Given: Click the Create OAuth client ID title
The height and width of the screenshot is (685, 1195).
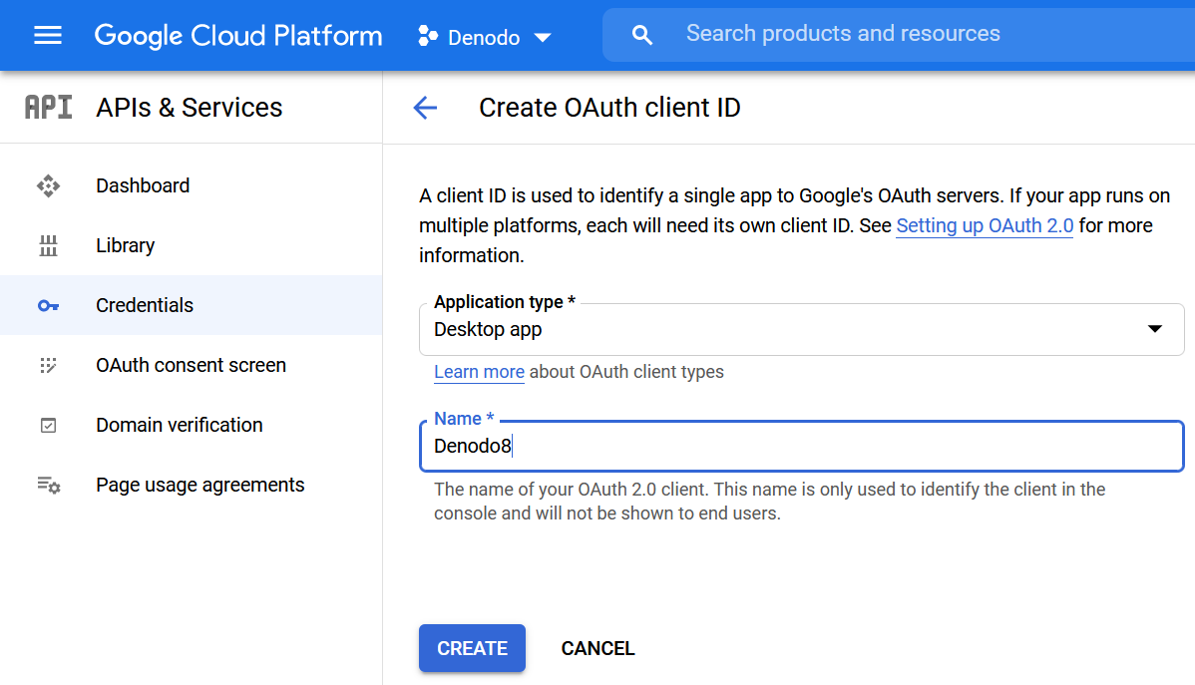Looking at the screenshot, I should click(x=609, y=108).
